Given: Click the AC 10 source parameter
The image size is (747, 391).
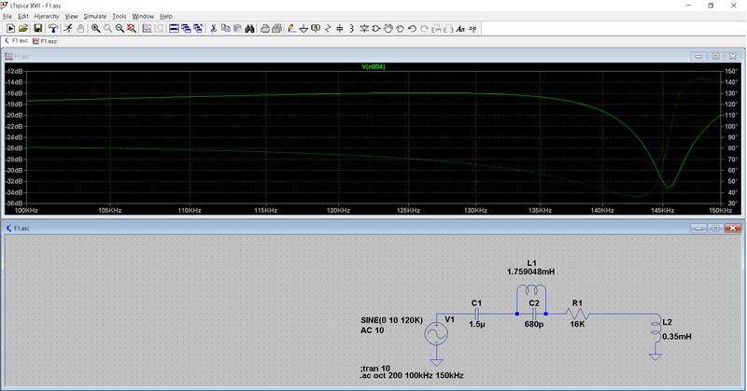Looking at the screenshot, I should click(x=372, y=330).
